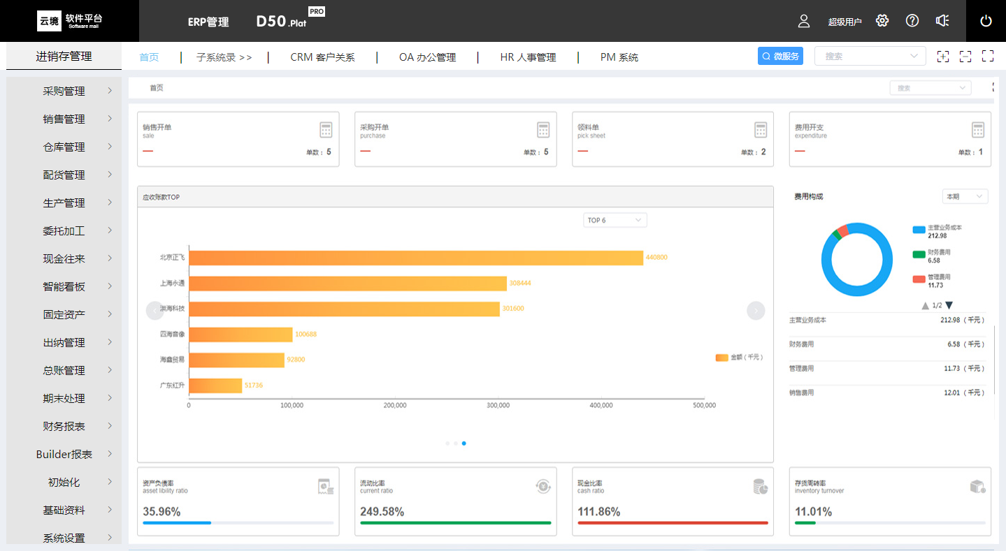The width and height of the screenshot is (1006, 551).
Task: Click the power logout icon
Action: coord(986,21)
